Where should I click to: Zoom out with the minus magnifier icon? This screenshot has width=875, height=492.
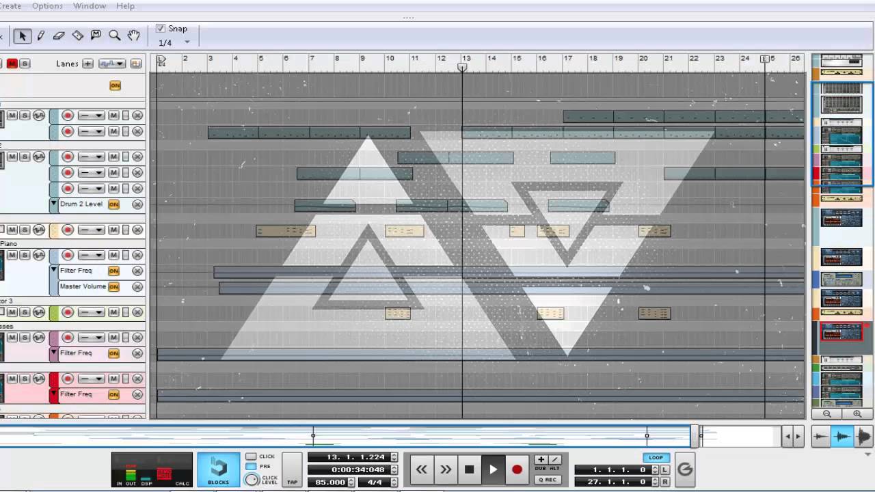[826, 413]
